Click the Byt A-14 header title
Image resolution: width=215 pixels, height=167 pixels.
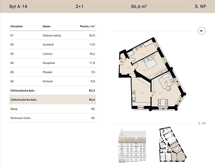click(x=19, y=6)
